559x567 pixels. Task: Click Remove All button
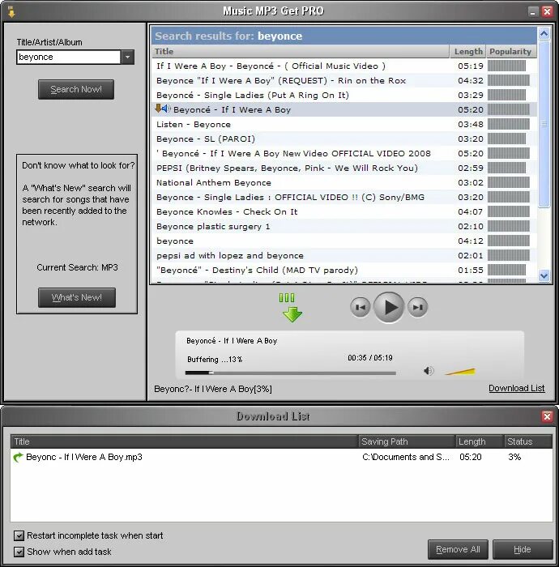[x=458, y=550]
